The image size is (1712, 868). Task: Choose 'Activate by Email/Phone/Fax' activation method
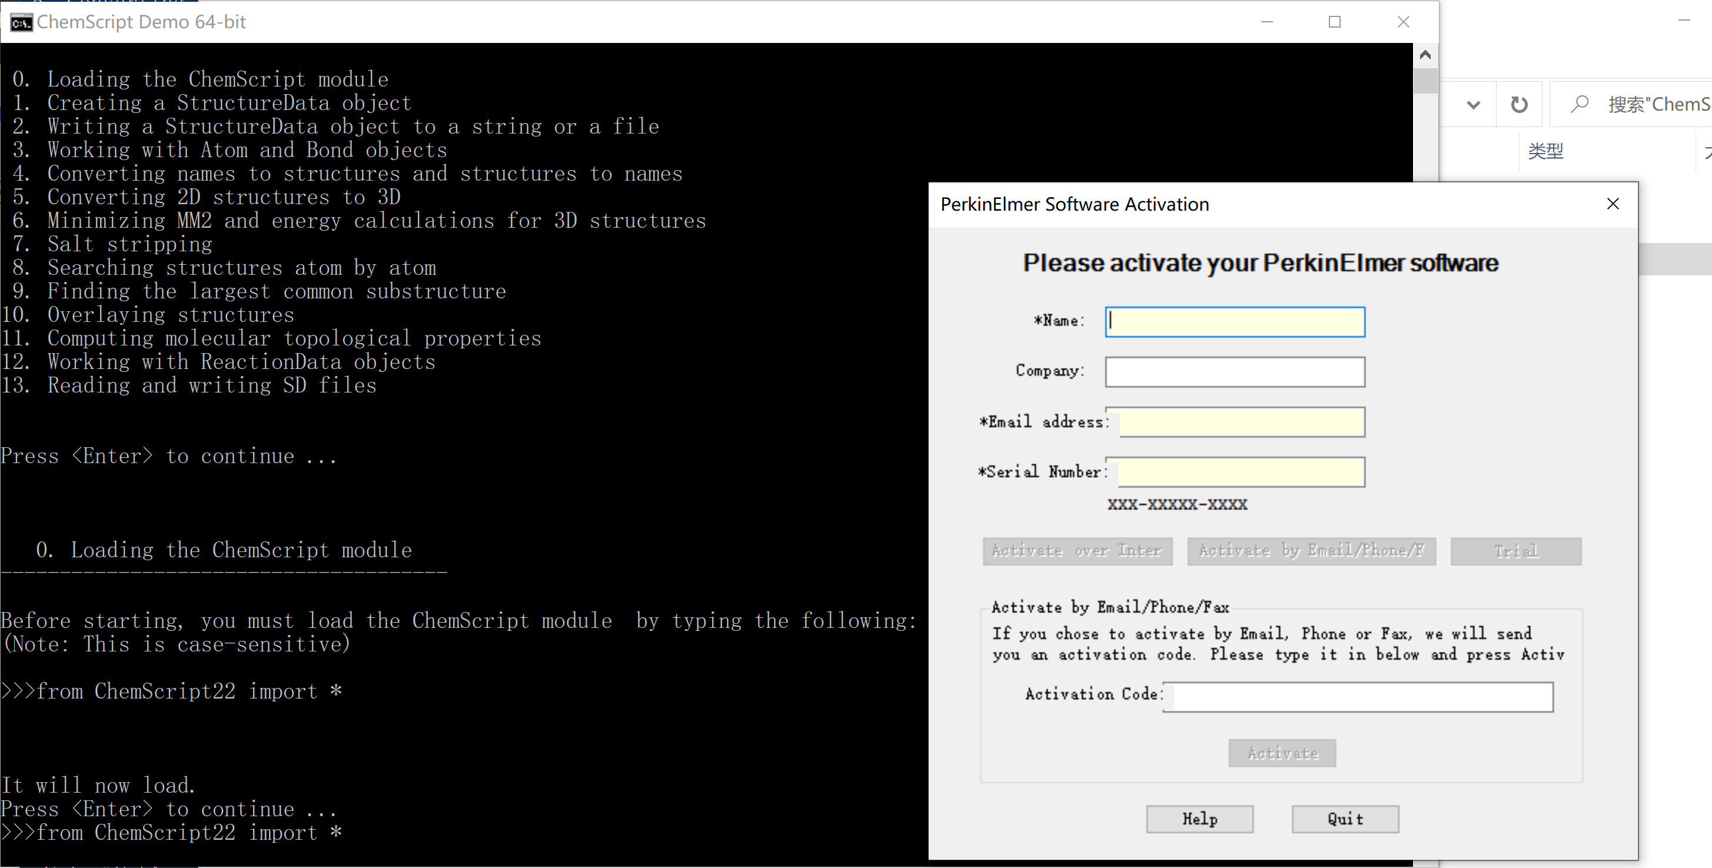point(1311,550)
